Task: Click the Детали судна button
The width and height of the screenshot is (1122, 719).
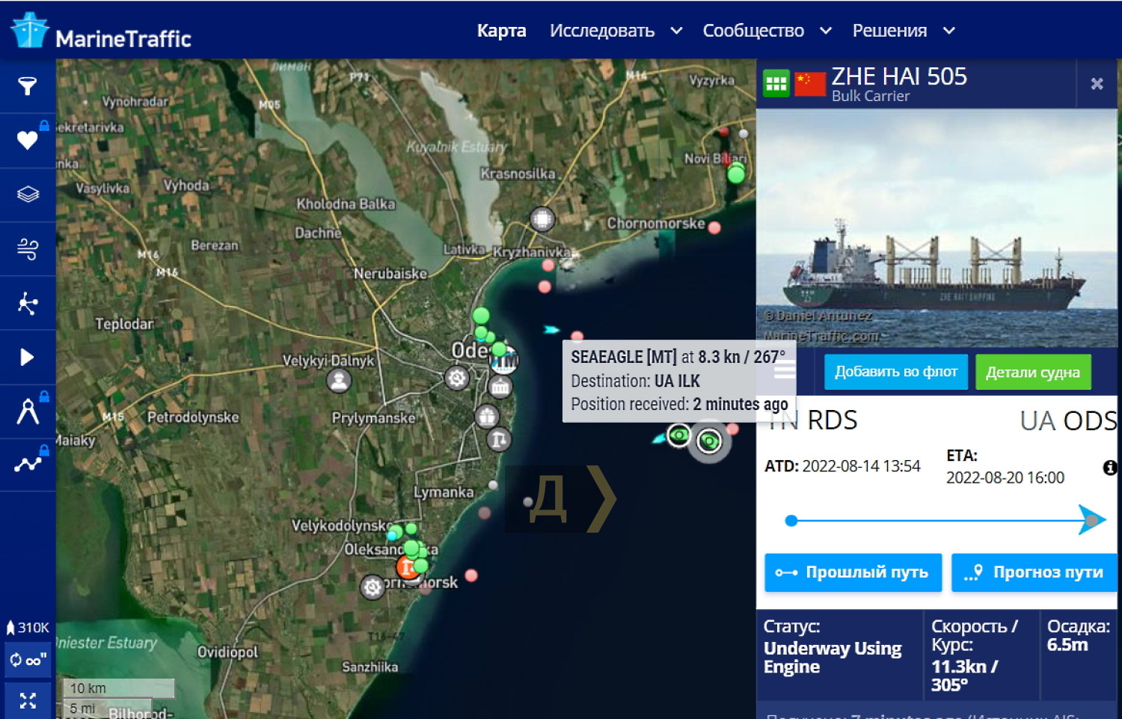Action: 1033,372
